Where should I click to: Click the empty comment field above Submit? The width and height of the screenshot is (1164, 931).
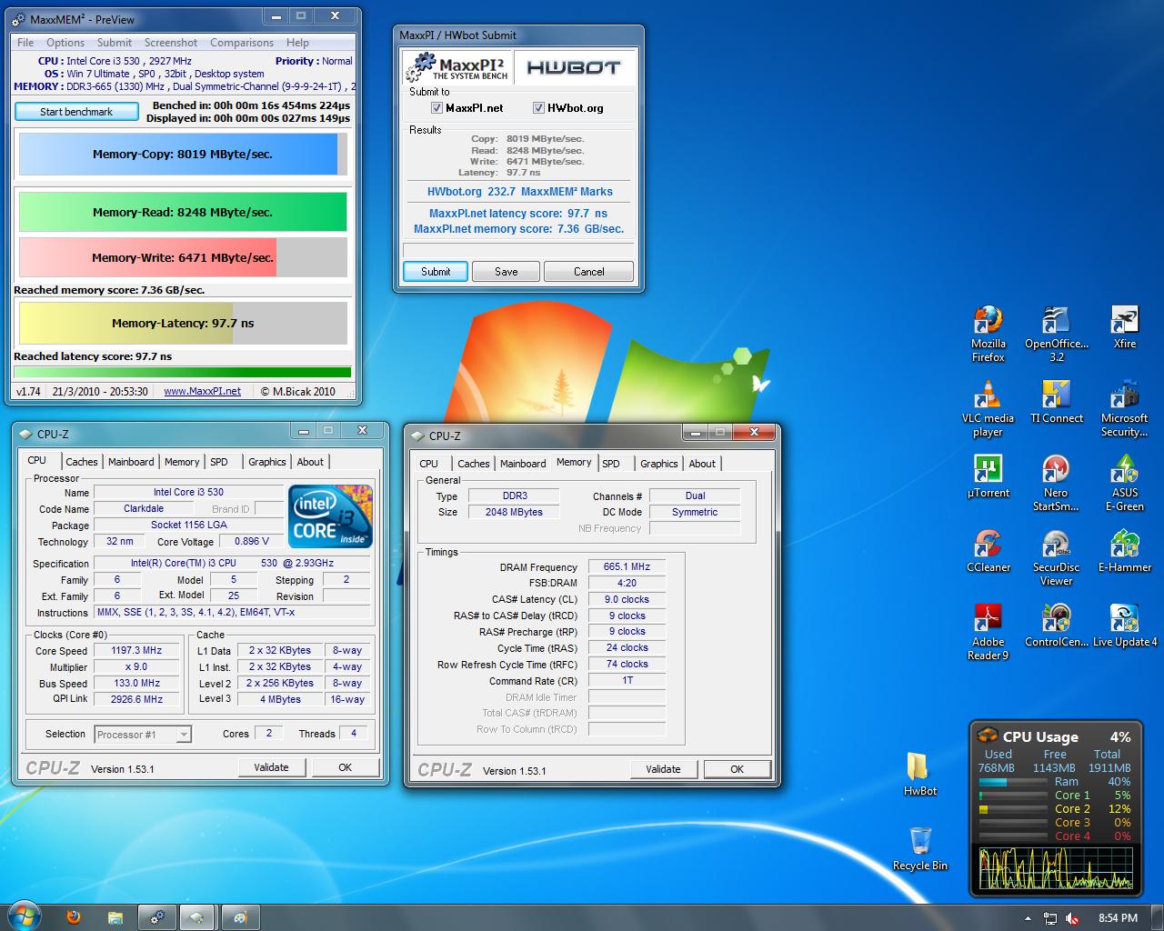click(x=518, y=249)
